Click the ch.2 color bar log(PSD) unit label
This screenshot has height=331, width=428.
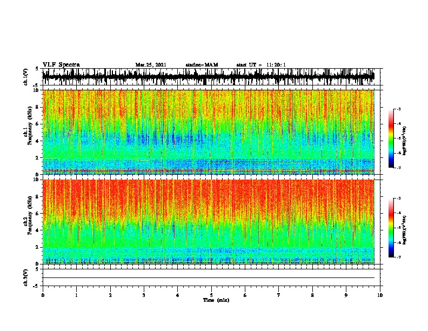405,230
